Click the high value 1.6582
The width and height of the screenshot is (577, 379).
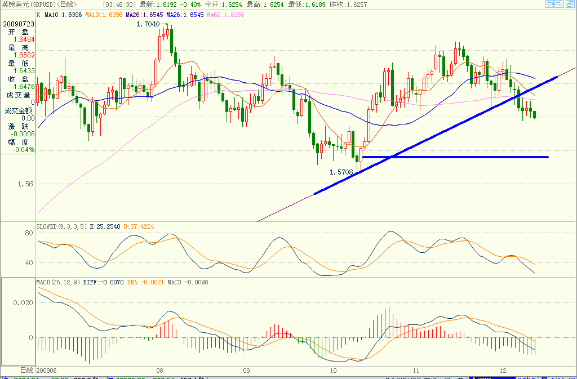pos(24,55)
